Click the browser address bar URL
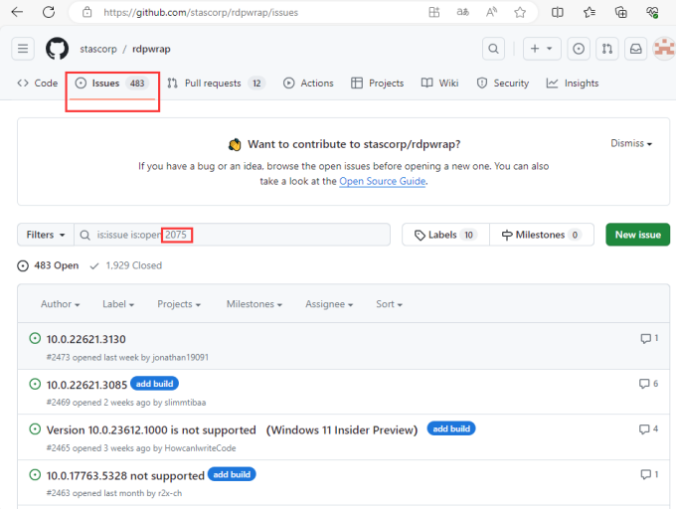The width and height of the screenshot is (676, 509). pyautogui.click(x=201, y=12)
